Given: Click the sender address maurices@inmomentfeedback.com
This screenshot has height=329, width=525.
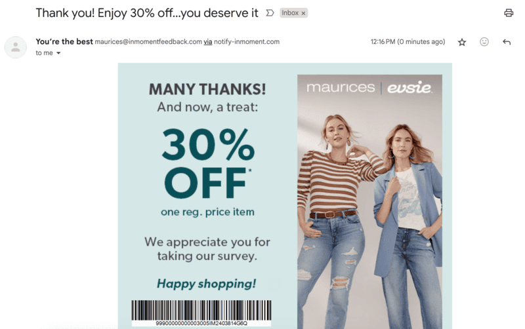Looking at the screenshot, I should (148, 42).
